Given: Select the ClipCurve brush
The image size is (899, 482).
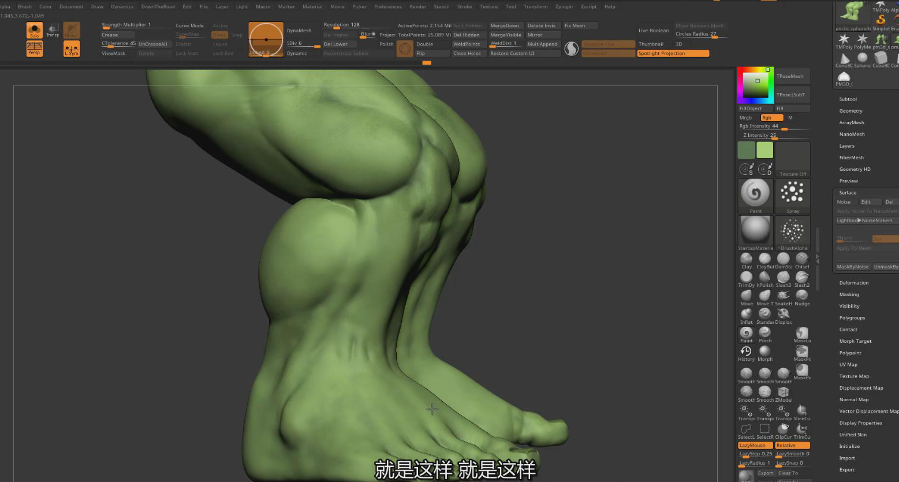Looking at the screenshot, I should 784,431.
